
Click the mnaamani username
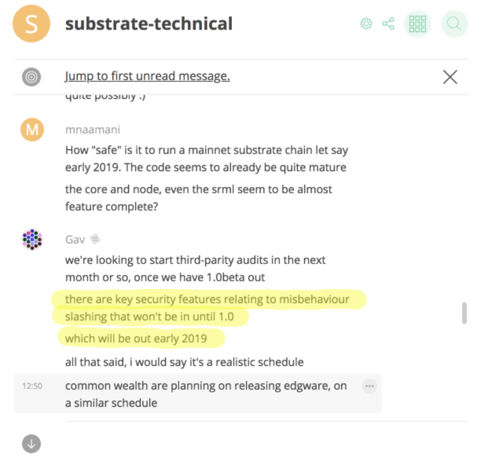coord(92,130)
